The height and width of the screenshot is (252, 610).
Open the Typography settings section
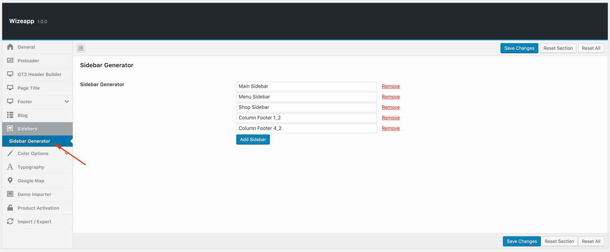[x=37, y=167]
